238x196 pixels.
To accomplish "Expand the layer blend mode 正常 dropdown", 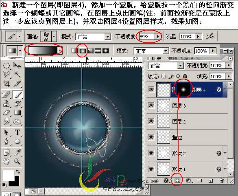I will pos(166,66).
